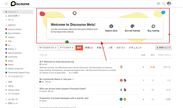Open the chat bubble icon in header

click(158, 4)
